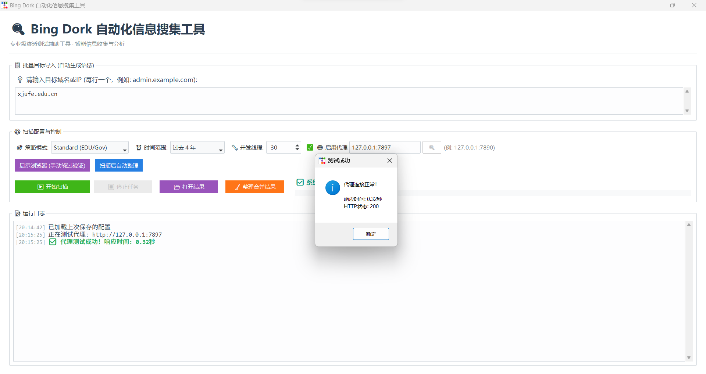Click the 测试成功 dialog title
Viewport: 706px width, 374px height.
pos(339,161)
